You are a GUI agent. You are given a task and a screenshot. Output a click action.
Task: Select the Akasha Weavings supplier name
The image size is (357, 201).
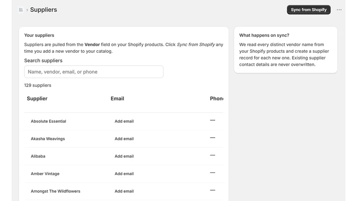pyautogui.click(x=48, y=139)
